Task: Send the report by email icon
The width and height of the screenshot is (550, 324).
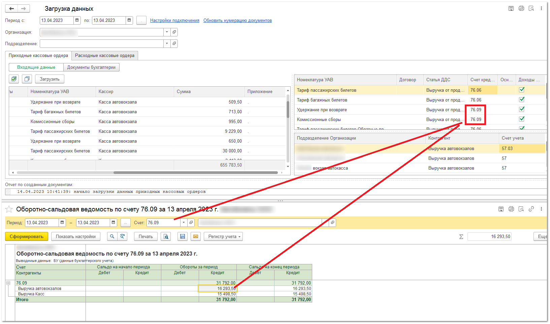Action: [195, 237]
